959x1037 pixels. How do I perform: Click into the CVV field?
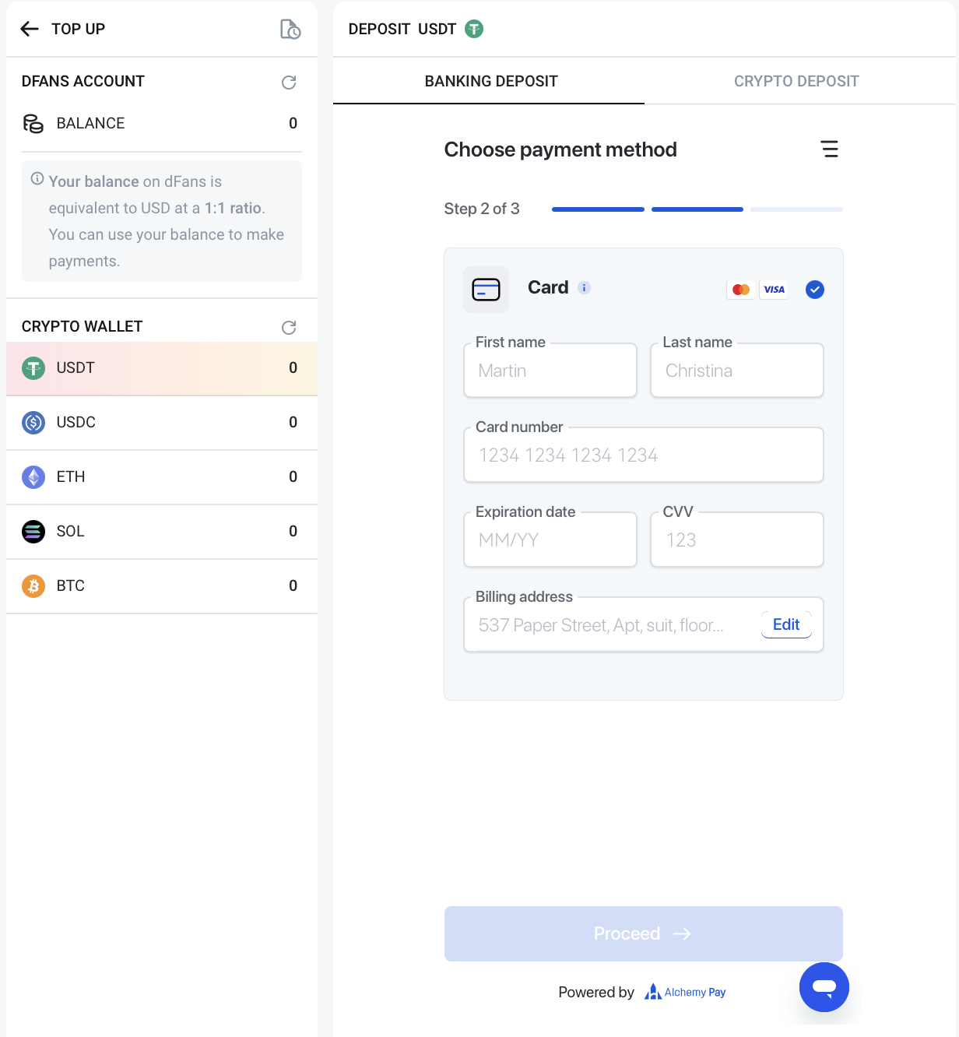tap(736, 540)
